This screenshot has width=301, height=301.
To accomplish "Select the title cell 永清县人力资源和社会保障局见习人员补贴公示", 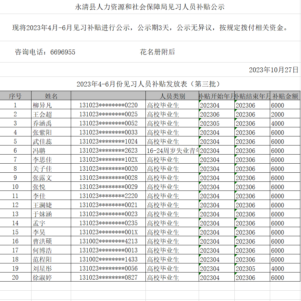I will tap(150, 7).
